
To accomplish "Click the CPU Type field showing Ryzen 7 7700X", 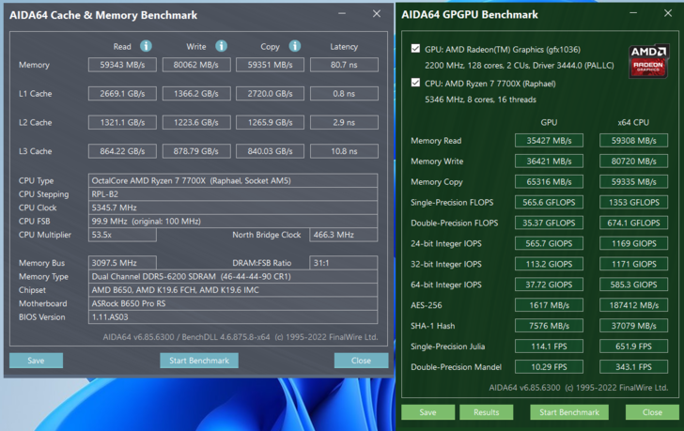I will tap(233, 180).
